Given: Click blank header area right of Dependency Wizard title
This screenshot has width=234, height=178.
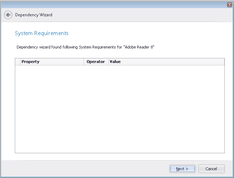Looking at the screenshot, I should [141, 15].
